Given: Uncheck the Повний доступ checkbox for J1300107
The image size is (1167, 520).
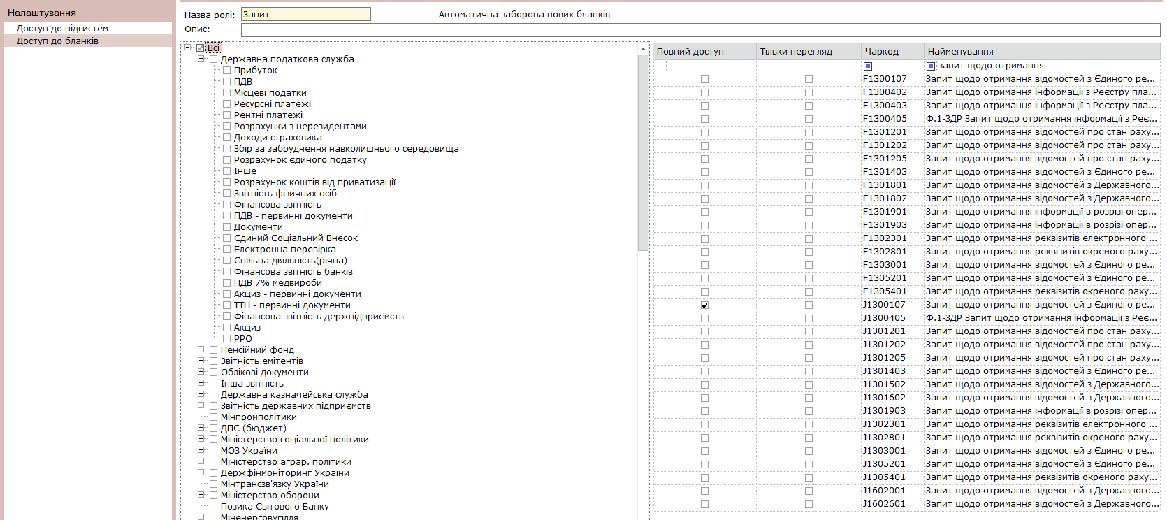Looking at the screenshot, I should (704, 305).
